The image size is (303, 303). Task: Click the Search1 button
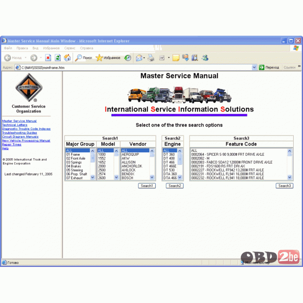click(x=147, y=186)
